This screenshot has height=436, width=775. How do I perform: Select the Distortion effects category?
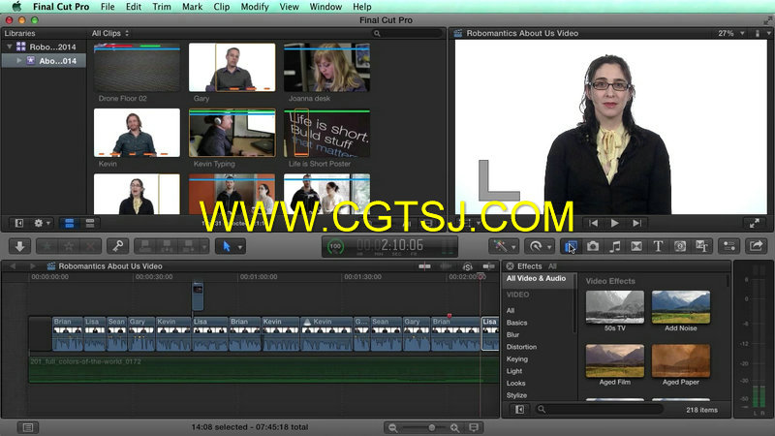[x=521, y=347]
